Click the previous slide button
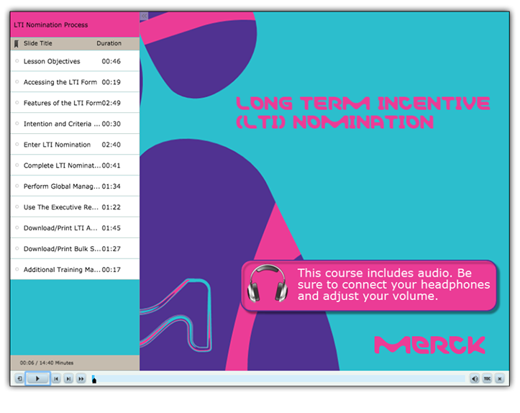Screen dimensions: 520x413 56,378
